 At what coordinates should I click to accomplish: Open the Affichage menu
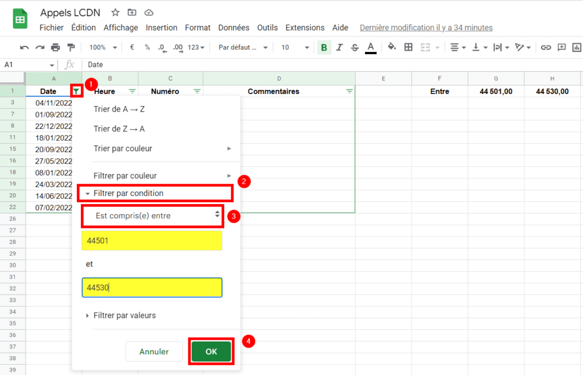tap(121, 27)
